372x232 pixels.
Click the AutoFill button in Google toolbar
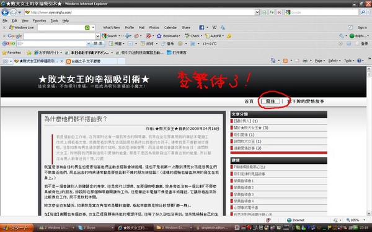pos(215,36)
